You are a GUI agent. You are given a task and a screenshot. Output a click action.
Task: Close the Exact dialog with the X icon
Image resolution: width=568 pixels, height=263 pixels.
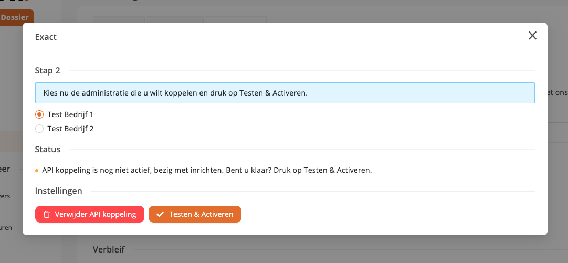[x=532, y=36]
